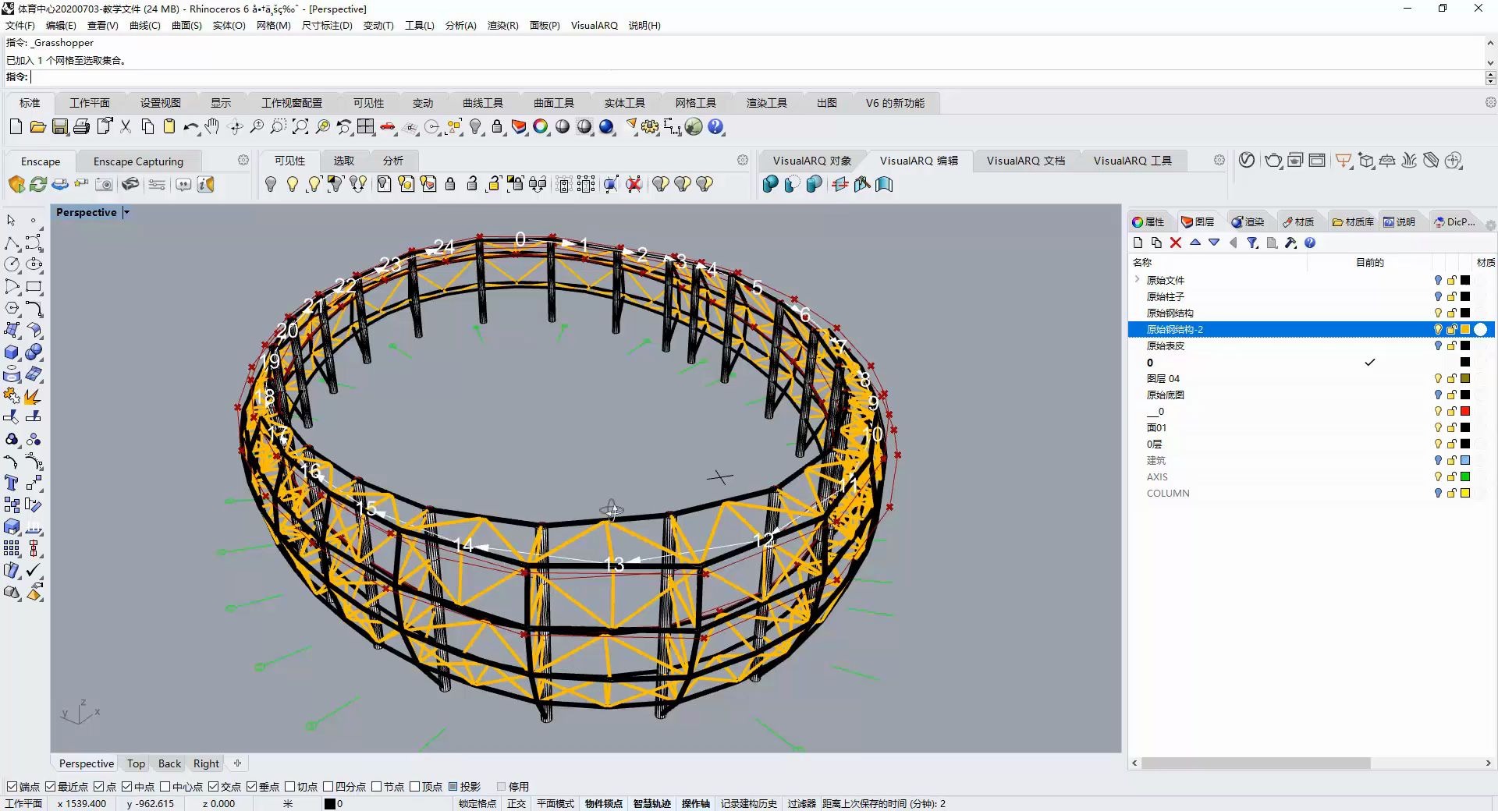Enable the 中心点 osnap checkbox
Screen dimensions: 1498x811
click(165, 787)
